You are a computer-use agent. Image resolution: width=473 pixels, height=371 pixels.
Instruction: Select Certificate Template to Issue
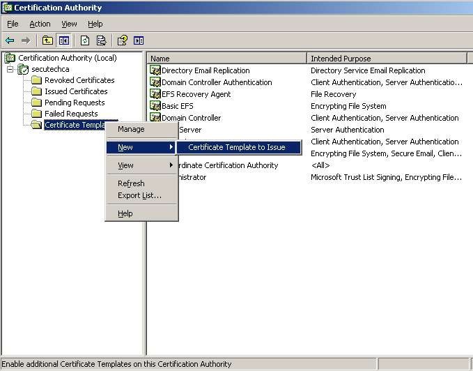[x=239, y=147]
